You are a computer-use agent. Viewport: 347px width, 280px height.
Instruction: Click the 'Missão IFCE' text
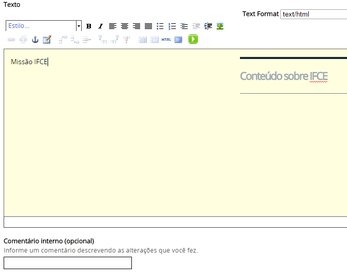point(29,62)
